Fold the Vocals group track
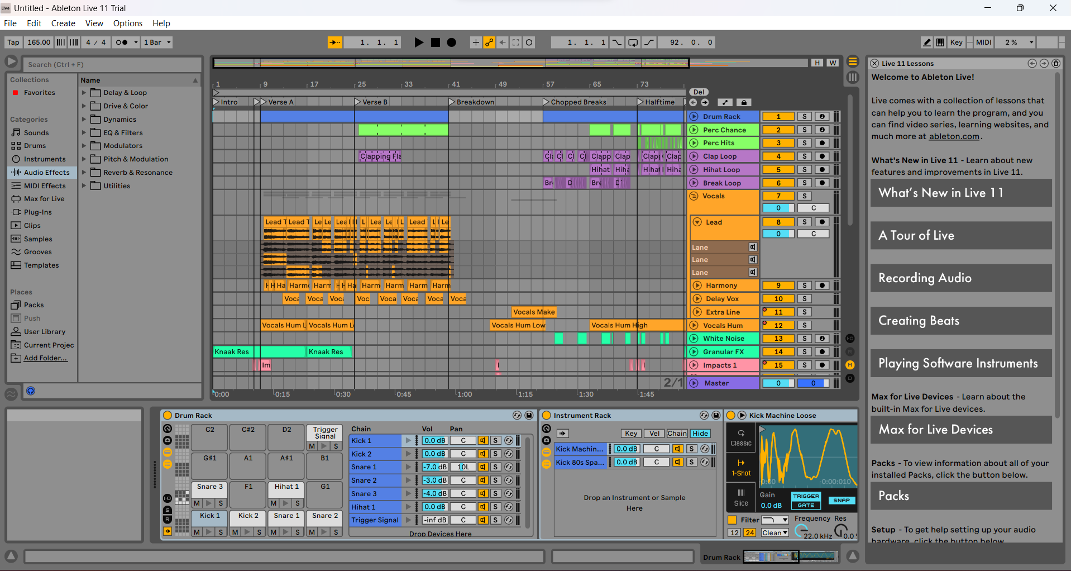Viewport: 1071px width, 571px height. pyautogui.click(x=694, y=196)
